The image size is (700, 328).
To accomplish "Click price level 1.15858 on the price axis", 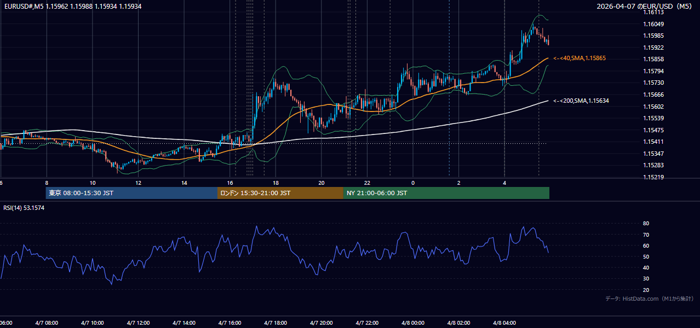I will pyautogui.click(x=653, y=59).
